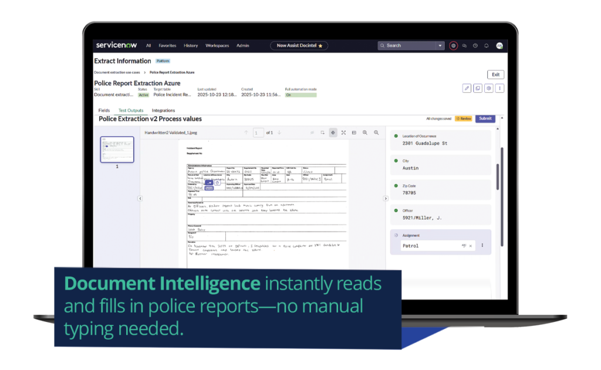
Task: Open the edit pencil icon near Full automation mode
Action: 467,88
